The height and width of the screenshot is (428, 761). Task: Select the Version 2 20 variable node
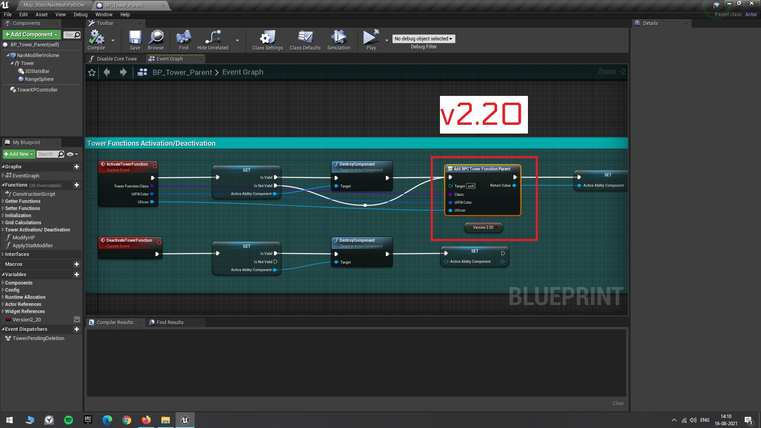point(483,227)
